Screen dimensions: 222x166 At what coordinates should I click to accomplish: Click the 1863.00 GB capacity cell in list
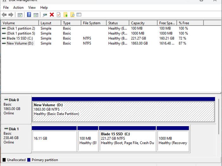pos(139,43)
